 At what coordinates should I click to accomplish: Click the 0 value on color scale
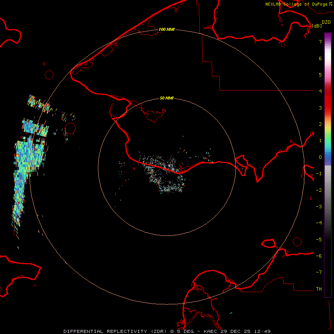320,157
